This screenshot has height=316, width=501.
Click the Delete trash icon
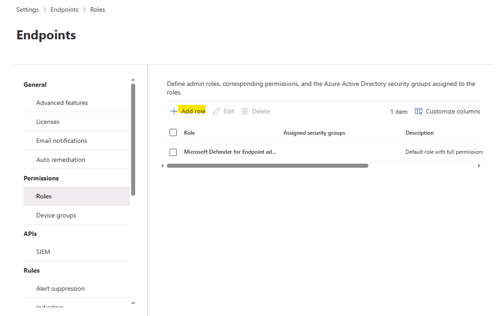point(244,111)
